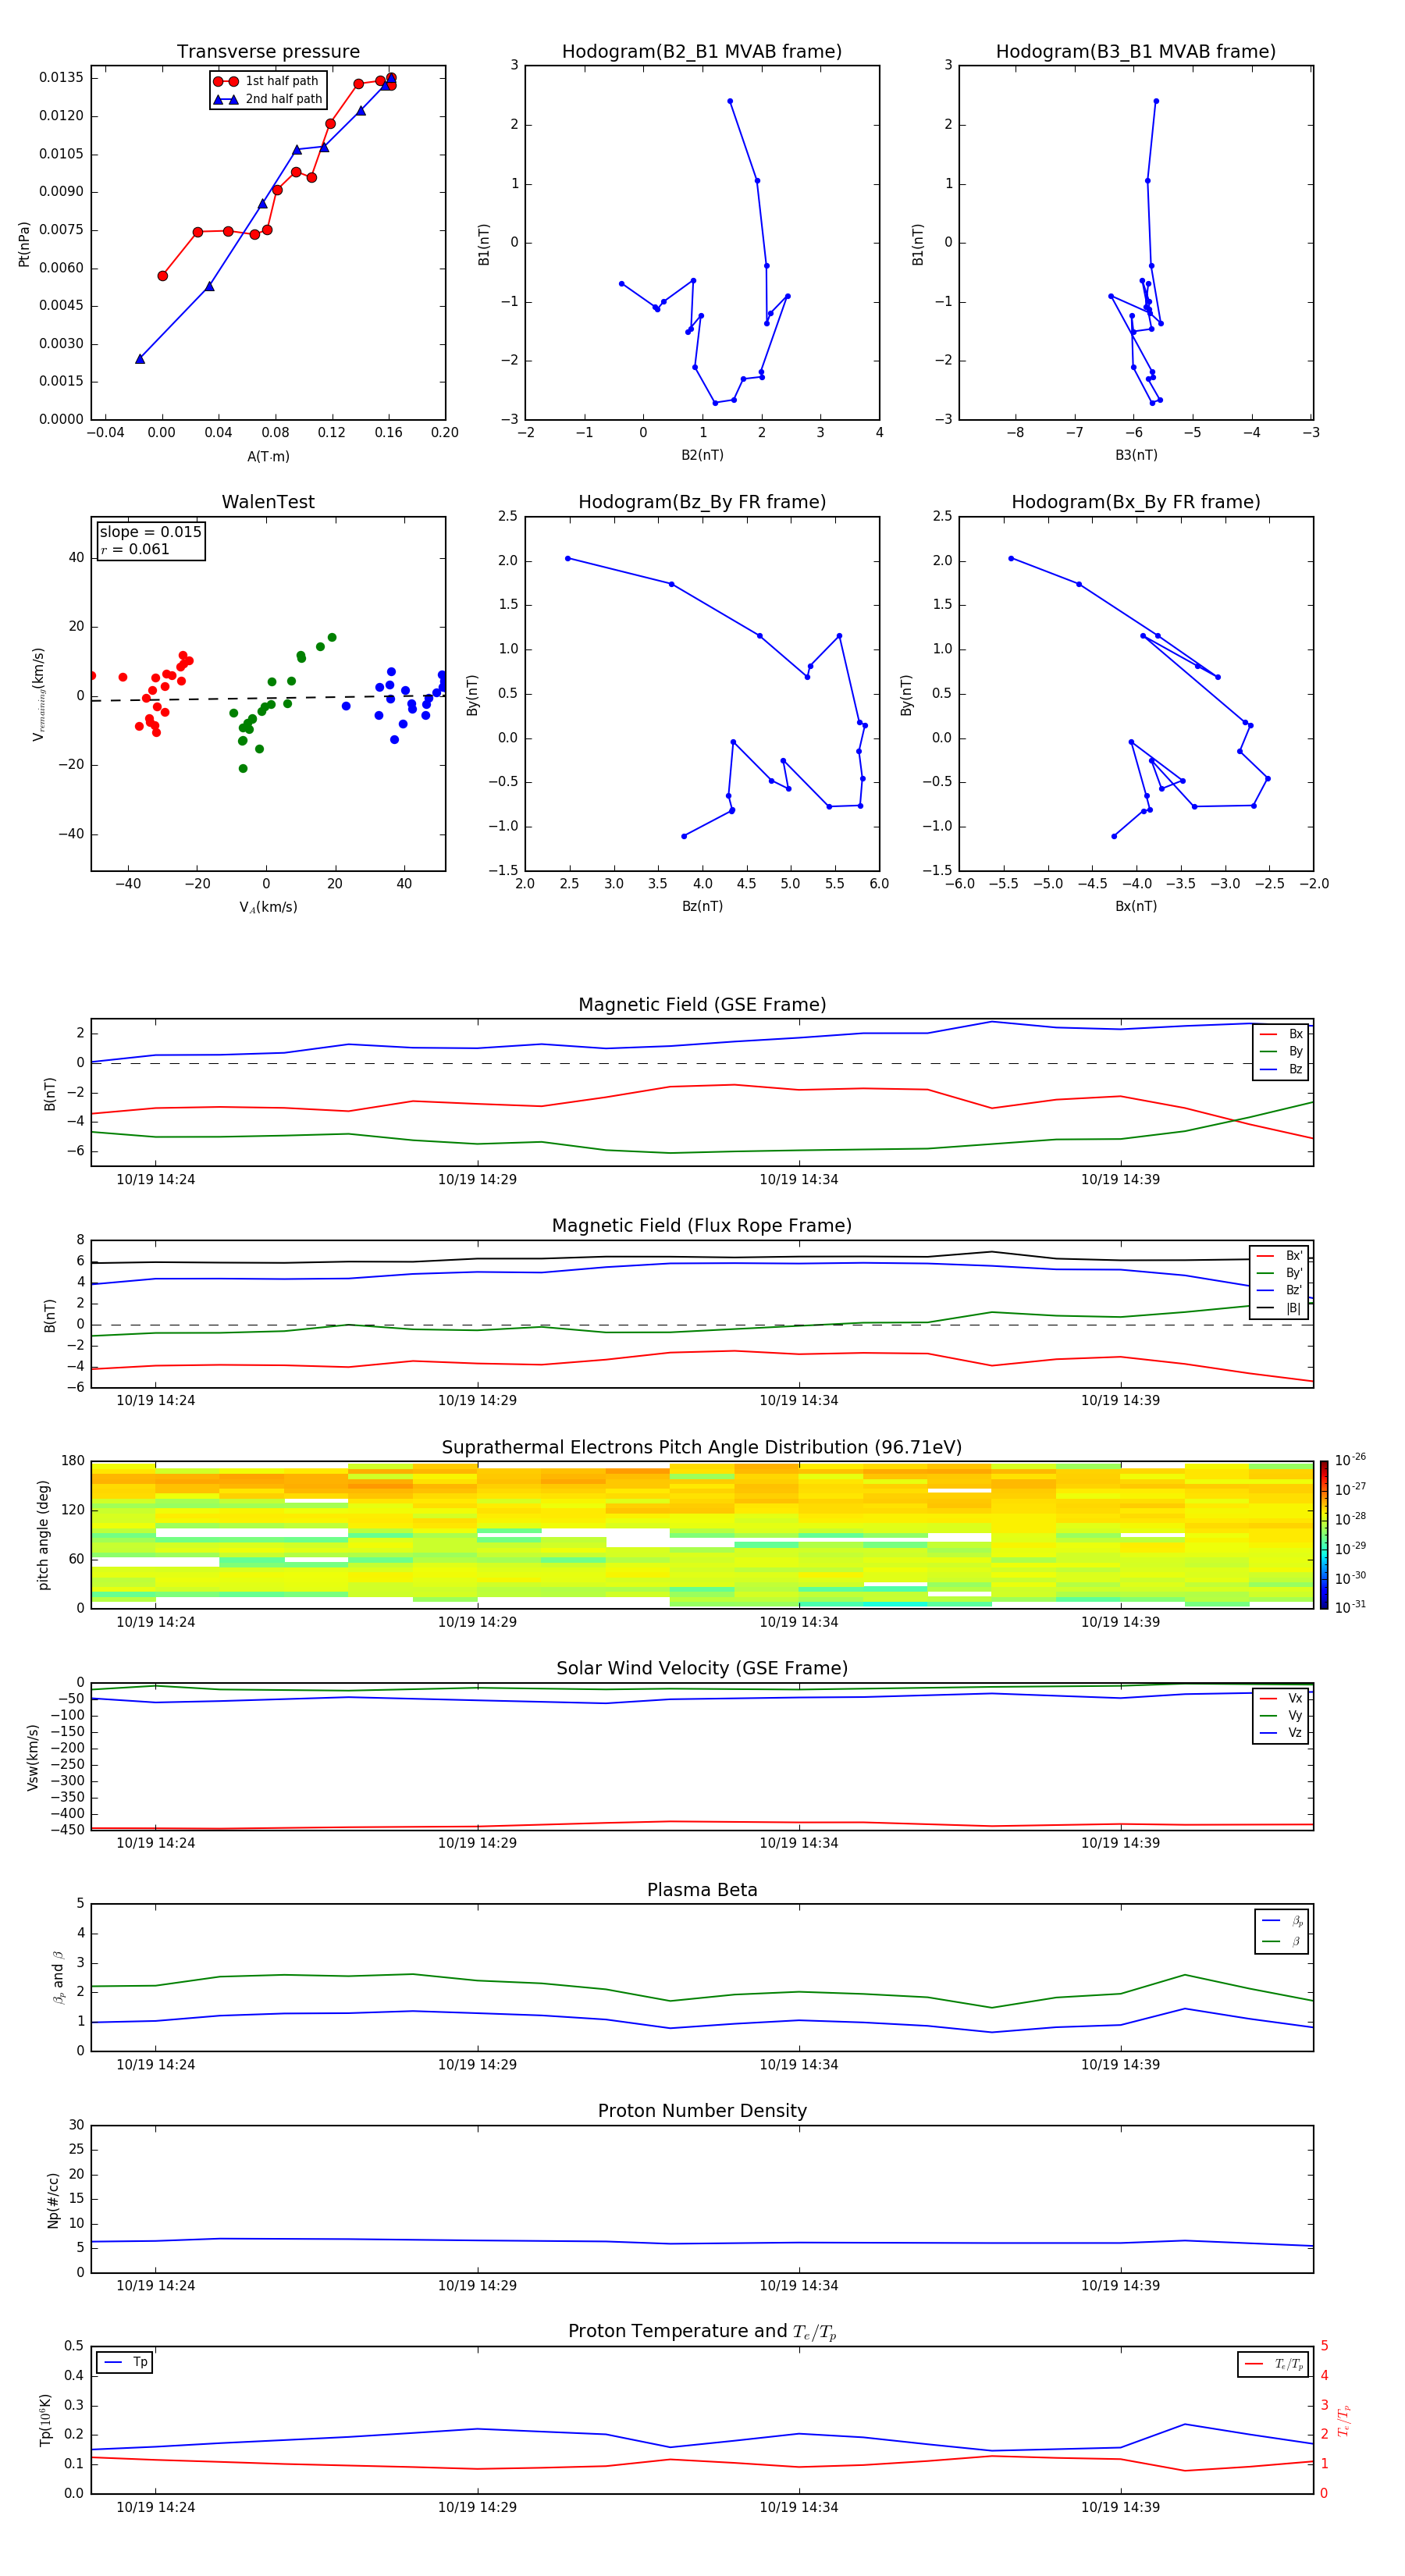This screenshot has height=2576, width=1405.
Task: Click 'Hodogram(Bx_By FR frame)' title
Action: [x=1136, y=502]
